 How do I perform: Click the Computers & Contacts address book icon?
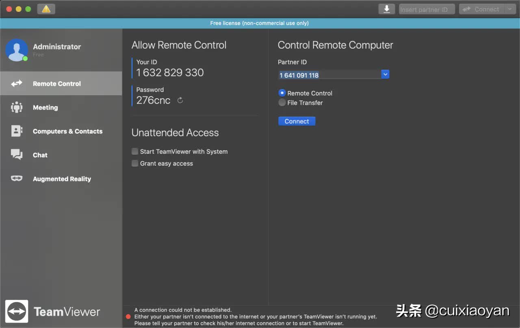click(17, 131)
